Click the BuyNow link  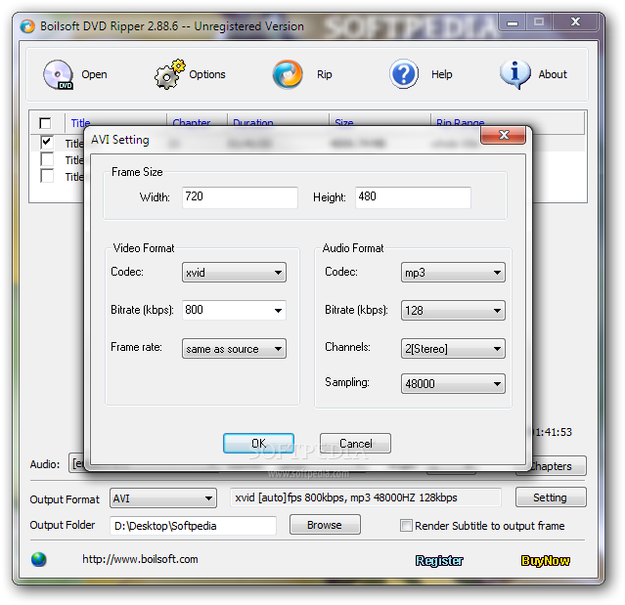(545, 561)
